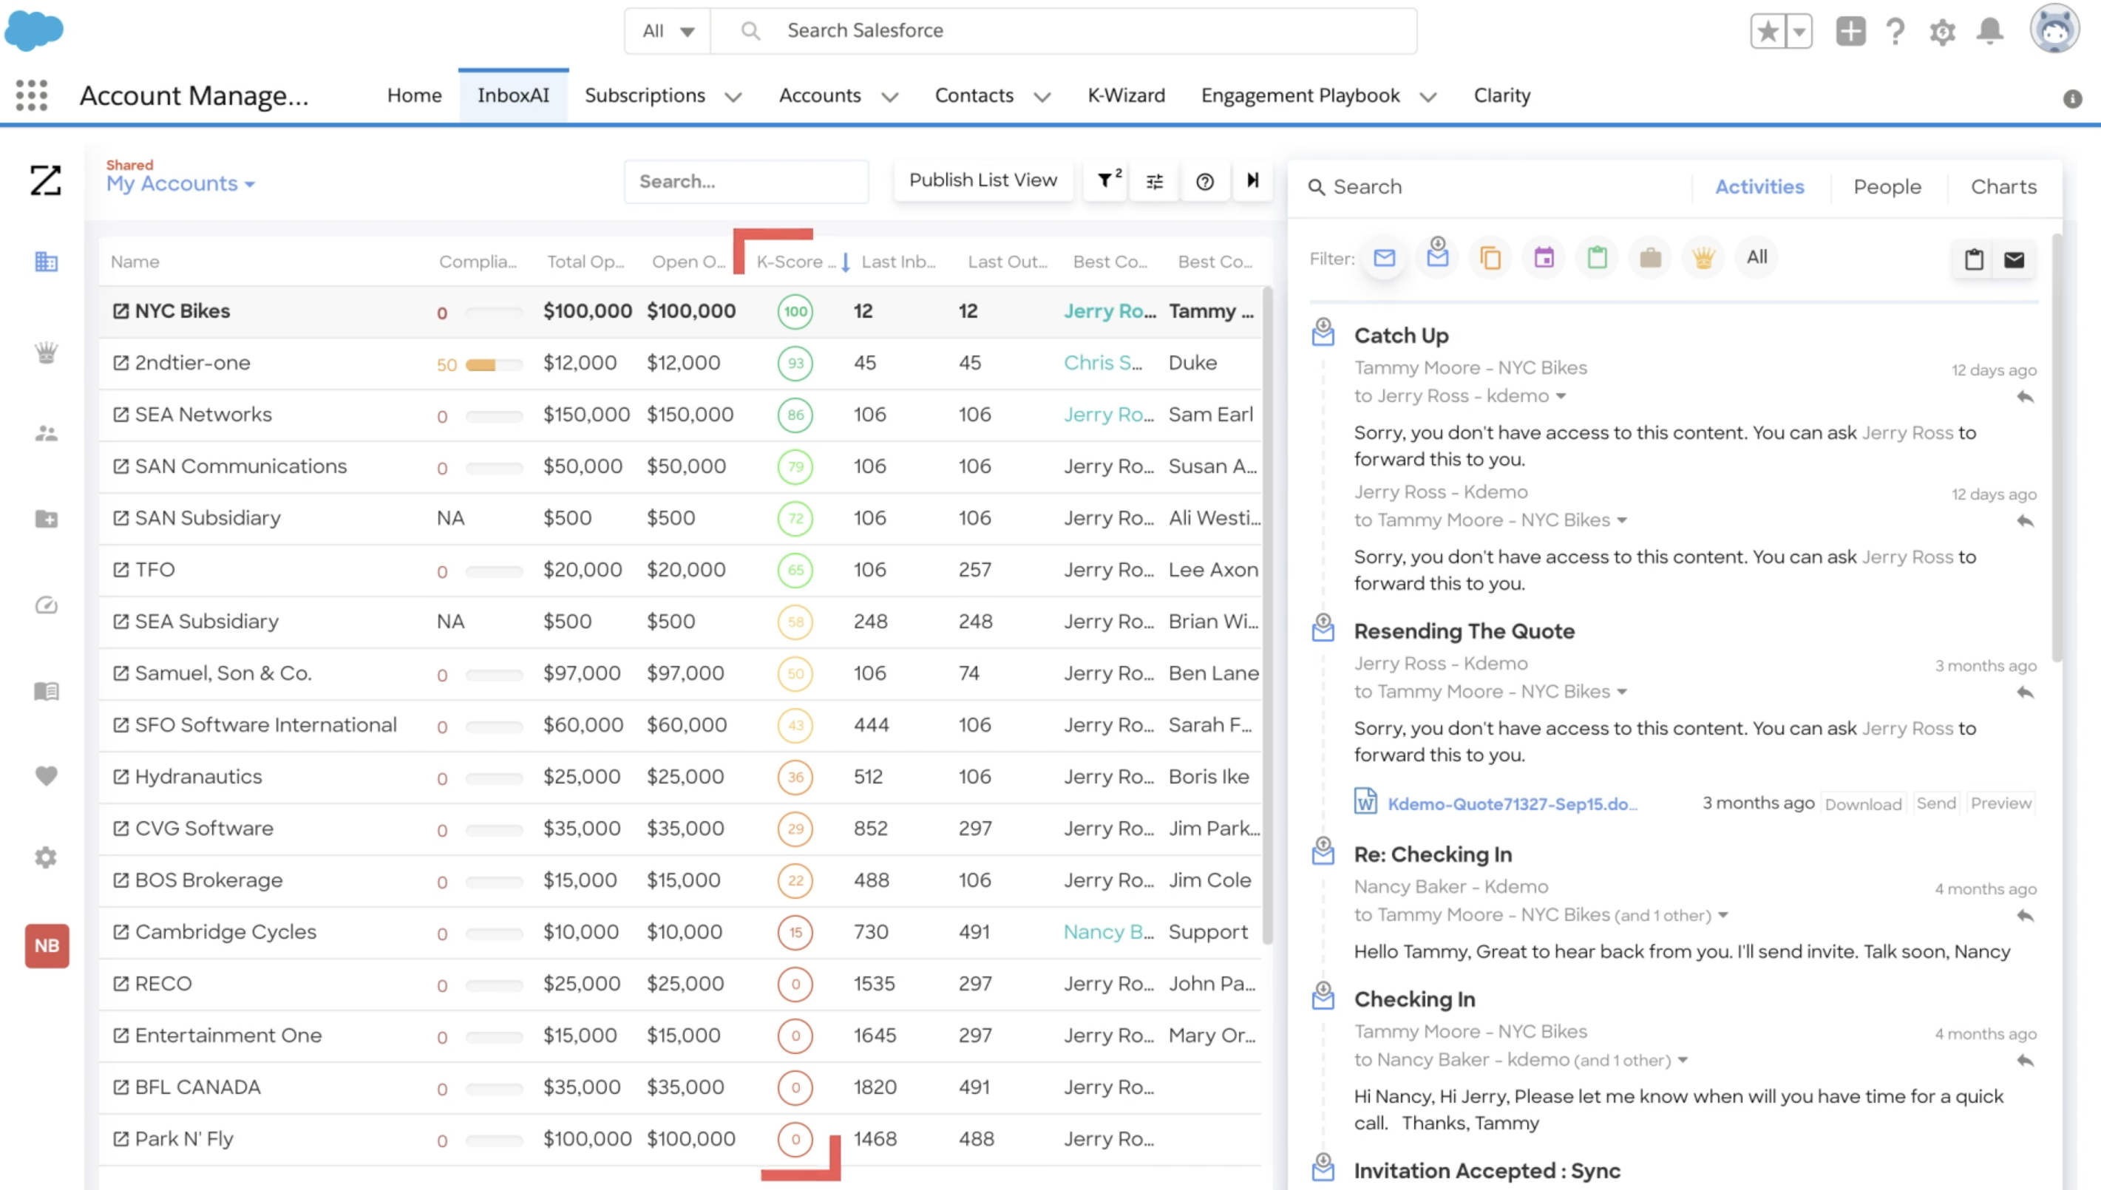This screenshot has height=1190, width=2101.
Task: Focus the list view Search field
Action: (745, 181)
